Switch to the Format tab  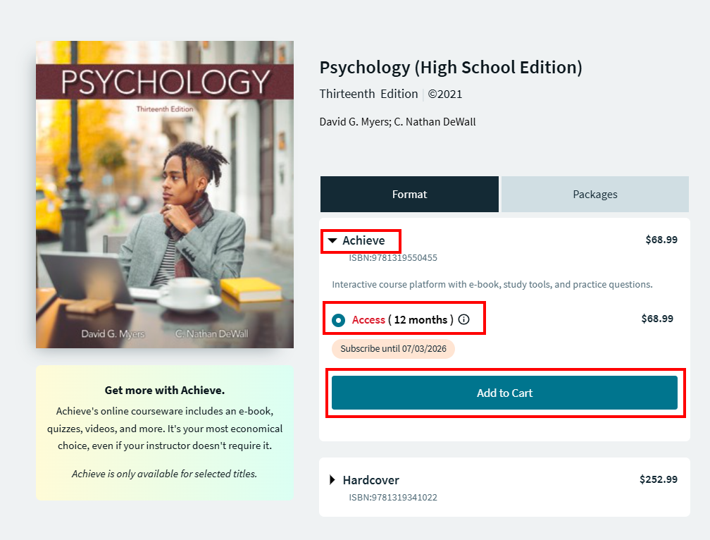[409, 195]
